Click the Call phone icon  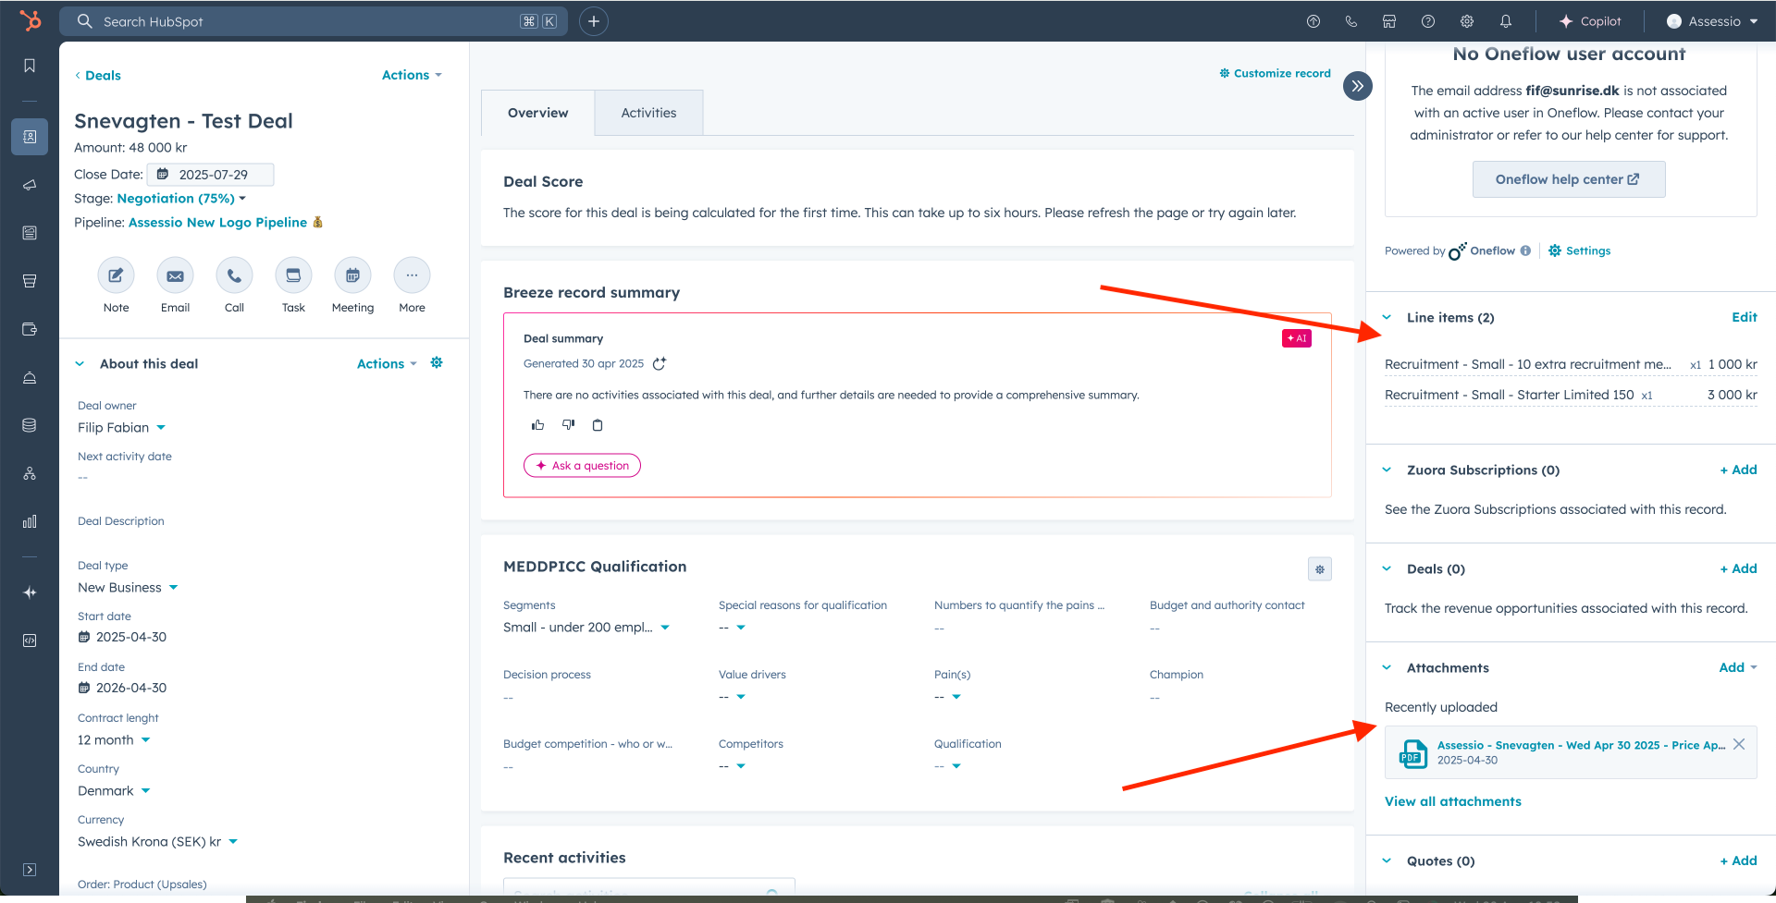click(x=234, y=275)
